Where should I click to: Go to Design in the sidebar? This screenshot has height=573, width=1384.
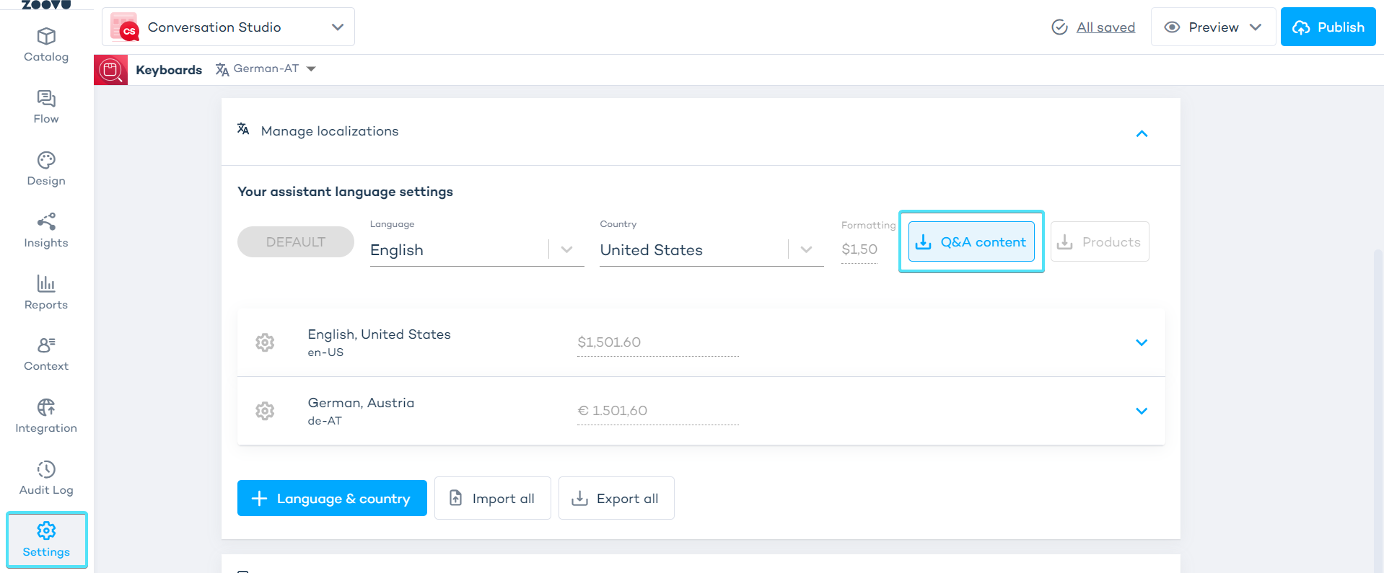(46, 169)
